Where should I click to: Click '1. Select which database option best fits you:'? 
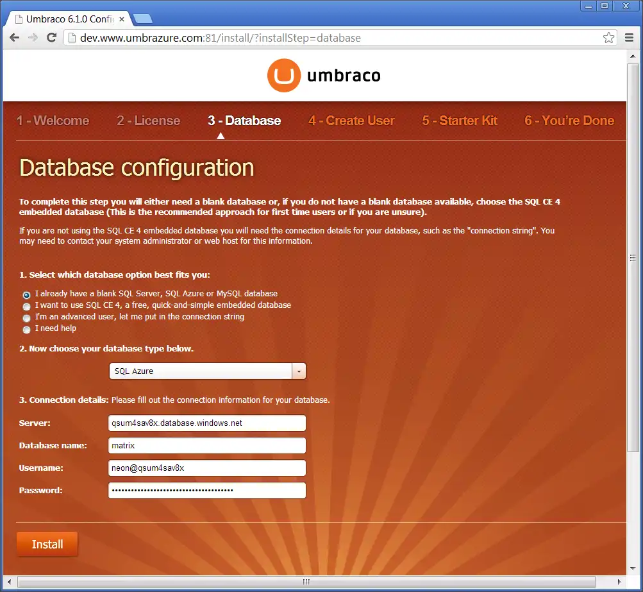[114, 275]
